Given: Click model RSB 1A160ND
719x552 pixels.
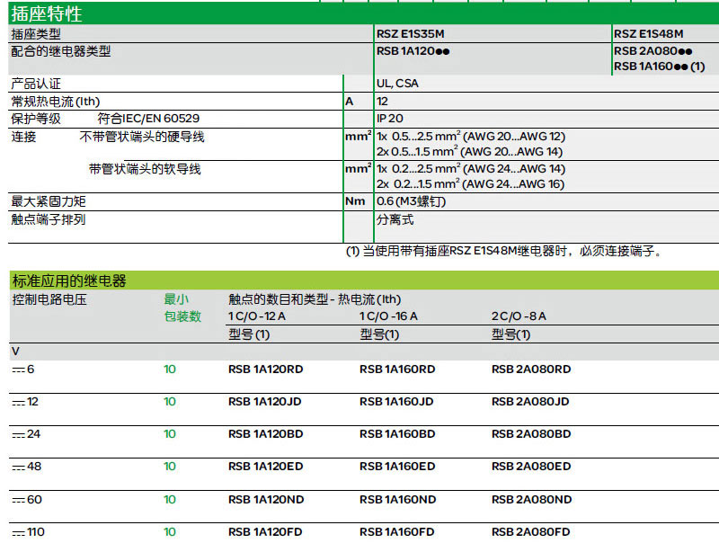Looking at the screenshot, I should click(x=397, y=500).
